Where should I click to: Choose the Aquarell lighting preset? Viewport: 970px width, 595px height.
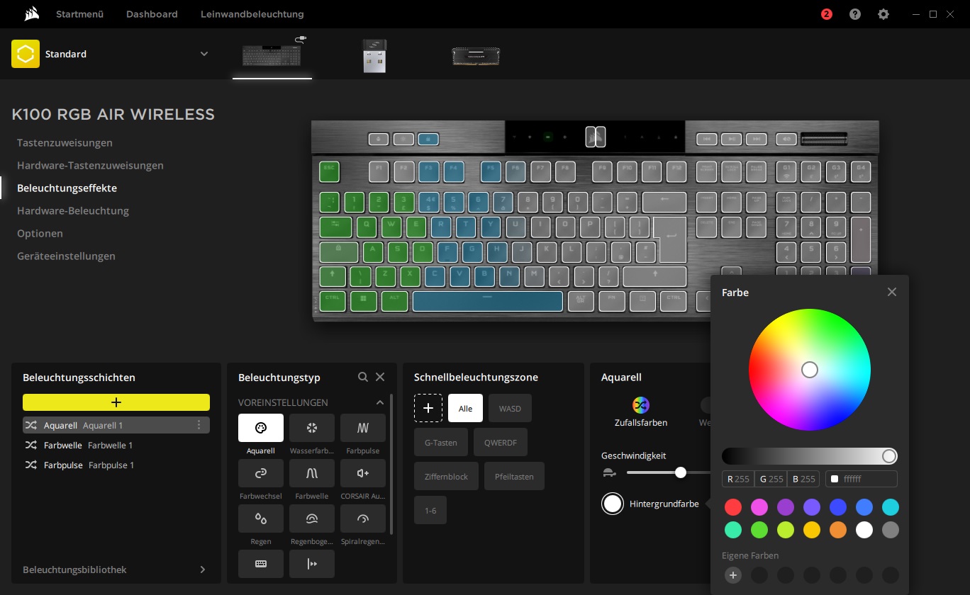click(x=261, y=428)
